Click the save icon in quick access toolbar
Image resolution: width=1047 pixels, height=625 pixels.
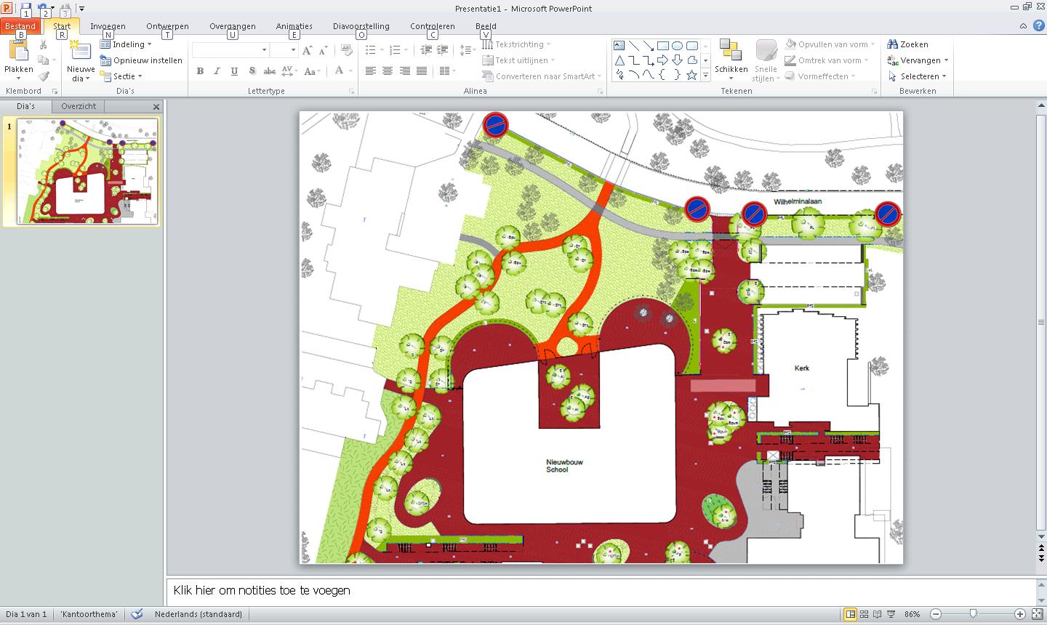[x=26, y=8]
